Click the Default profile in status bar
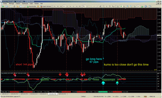 click(83, 96)
